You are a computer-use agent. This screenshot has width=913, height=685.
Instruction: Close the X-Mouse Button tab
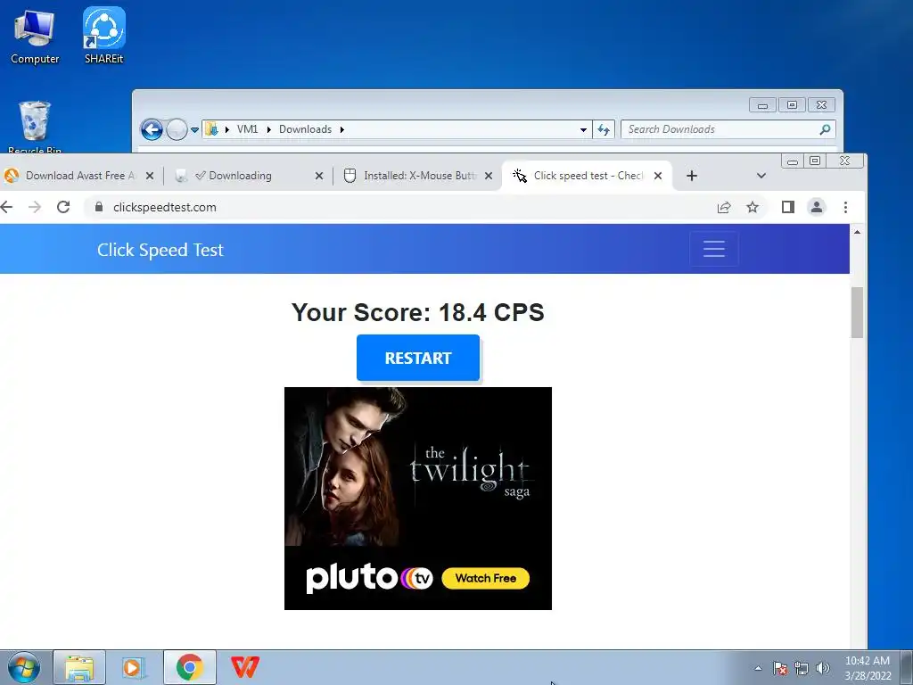pyautogui.click(x=489, y=176)
